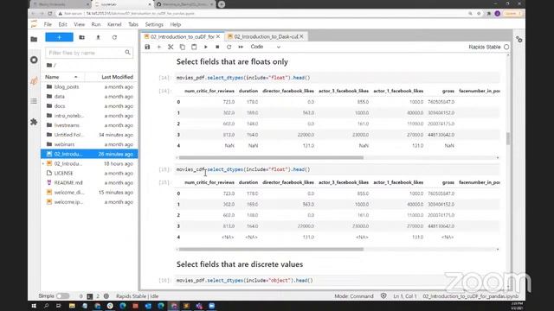Sort files by Last Modified header
Viewport: 554px width, 311px height.
click(117, 77)
